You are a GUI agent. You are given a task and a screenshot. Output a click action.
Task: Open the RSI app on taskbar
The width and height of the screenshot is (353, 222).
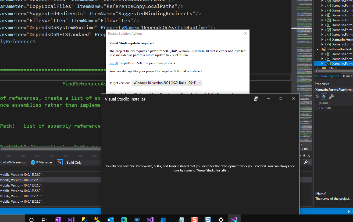pos(137,220)
